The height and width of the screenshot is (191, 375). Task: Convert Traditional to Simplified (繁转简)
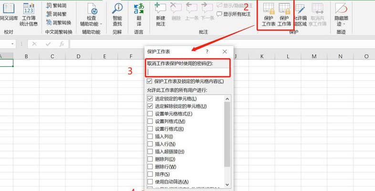tap(56, 5)
